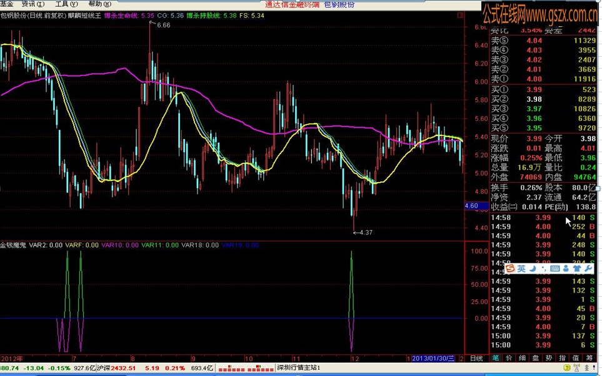Click the 现价 current price value

coord(534,138)
